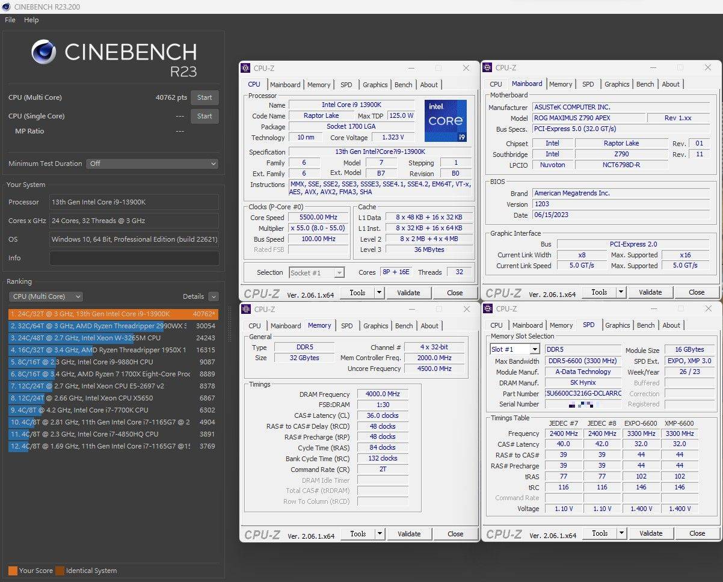723x582 pixels.
Task: Click the CPU-Z icon in SPD window titlebar
Action: point(488,309)
